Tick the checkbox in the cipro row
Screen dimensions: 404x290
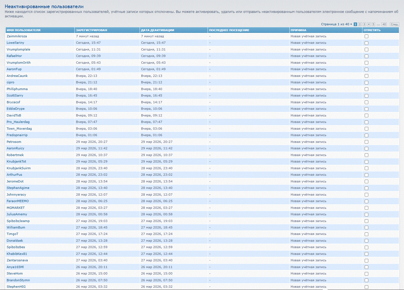(366, 83)
